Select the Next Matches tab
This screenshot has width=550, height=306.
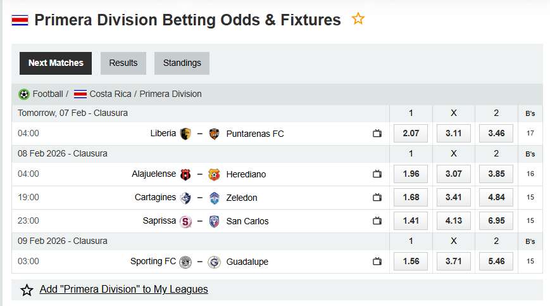56,63
